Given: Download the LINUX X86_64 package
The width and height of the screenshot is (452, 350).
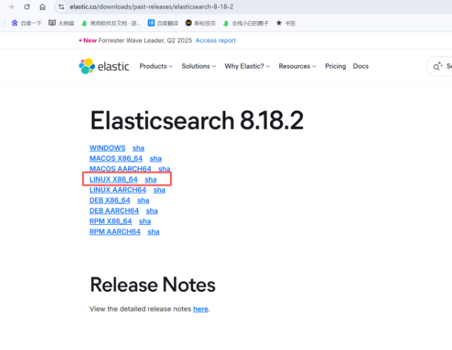Looking at the screenshot, I should tap(113, 179).
